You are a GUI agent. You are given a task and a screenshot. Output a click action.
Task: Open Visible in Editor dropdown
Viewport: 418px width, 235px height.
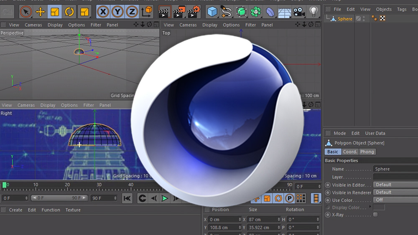(395, 184)
